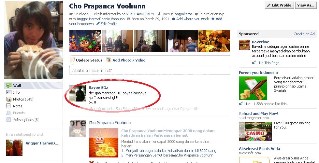Click Like This Page under Bavetline
Image resolution: width=319 pixels, height=163 pixels.
[268, 63]
